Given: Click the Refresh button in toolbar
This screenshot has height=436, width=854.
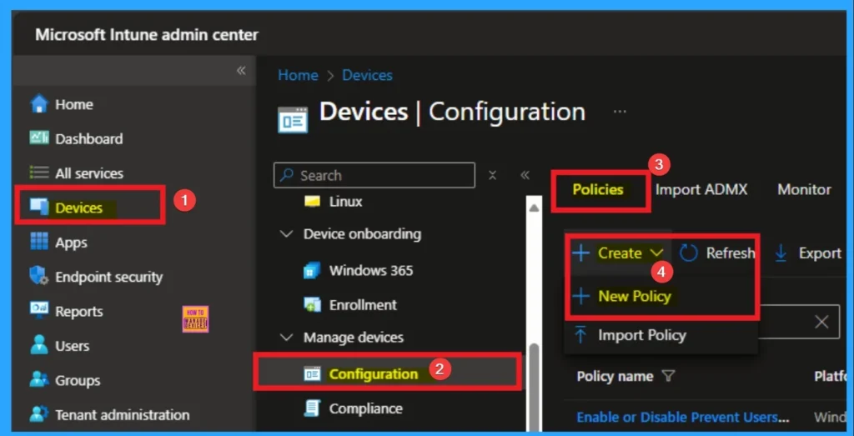Looking at the screenshot, I should click(x=717, y=253).
